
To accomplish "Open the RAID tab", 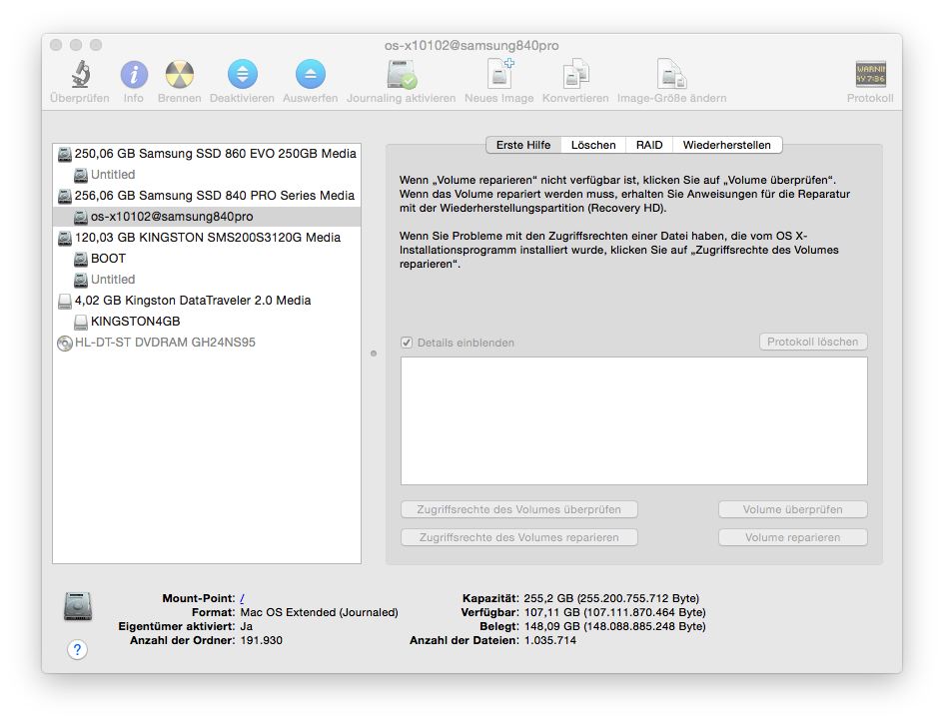I will [x=649, y=145].
